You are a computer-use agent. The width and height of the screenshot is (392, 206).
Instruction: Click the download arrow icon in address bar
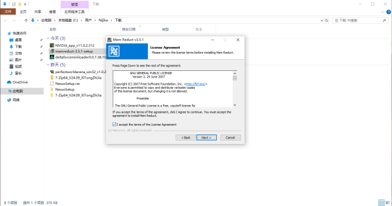point(33,20)
